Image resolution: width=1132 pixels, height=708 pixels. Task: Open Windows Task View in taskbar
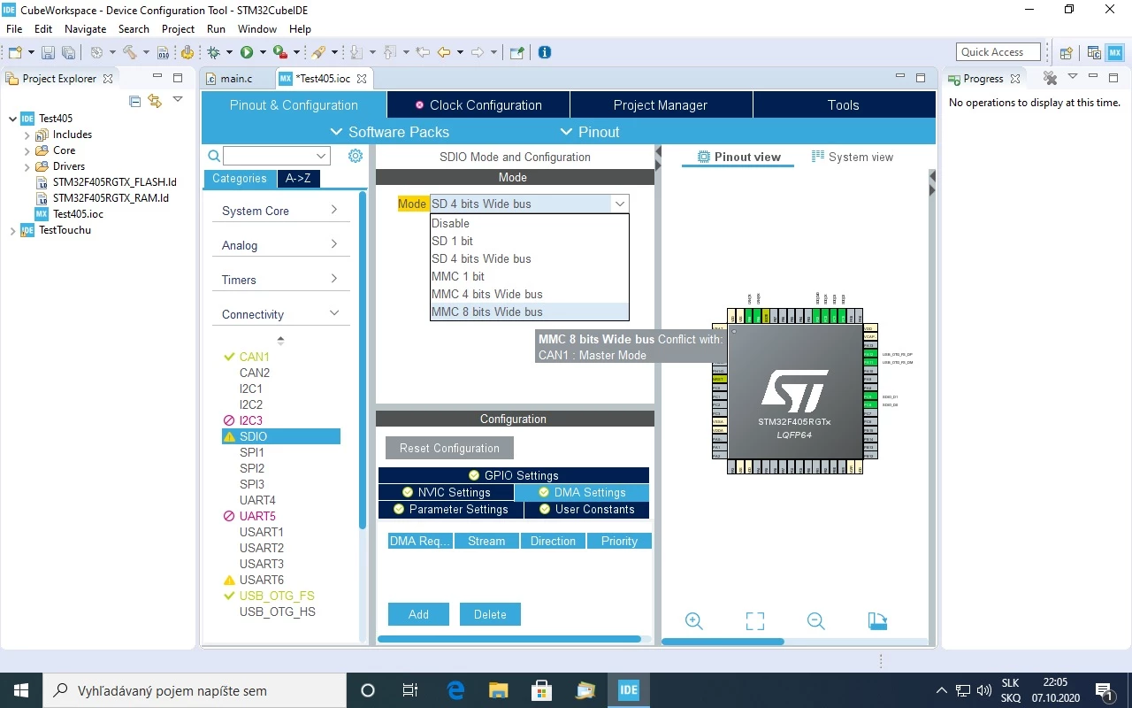tap(409, 690)
